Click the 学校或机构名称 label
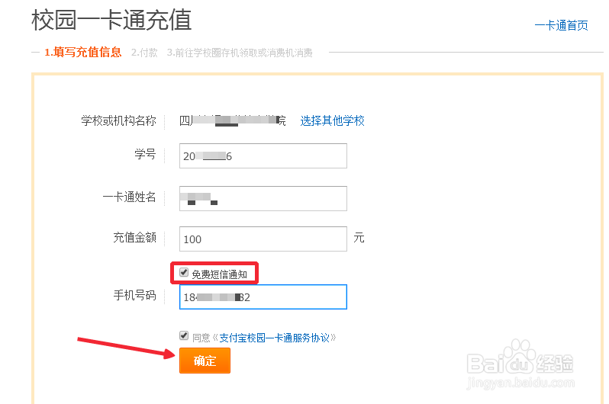The width and height of the screenshot is (609, 404). click(x=118, y=120)
